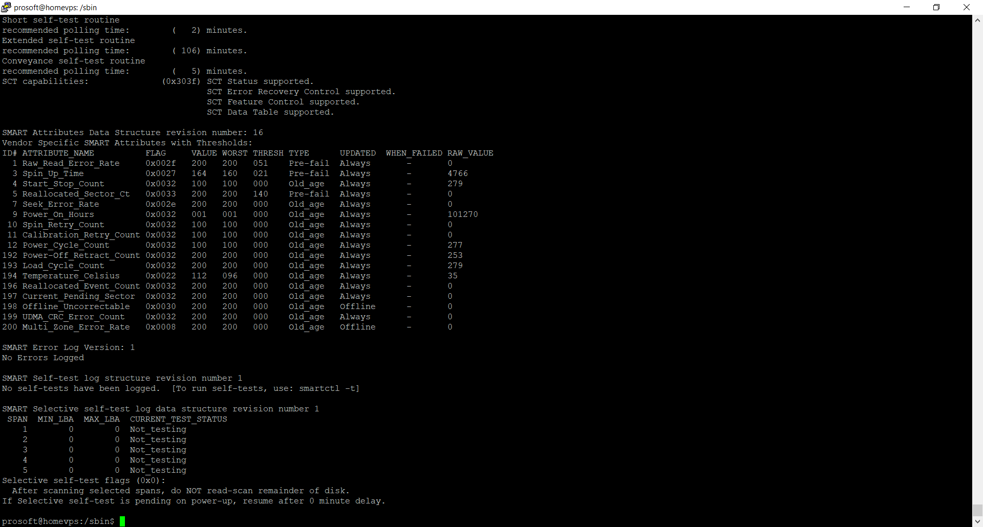
Task: Click the 'CURRENT_TEST_STATUS' column header
Action: [x=179, y=419]
